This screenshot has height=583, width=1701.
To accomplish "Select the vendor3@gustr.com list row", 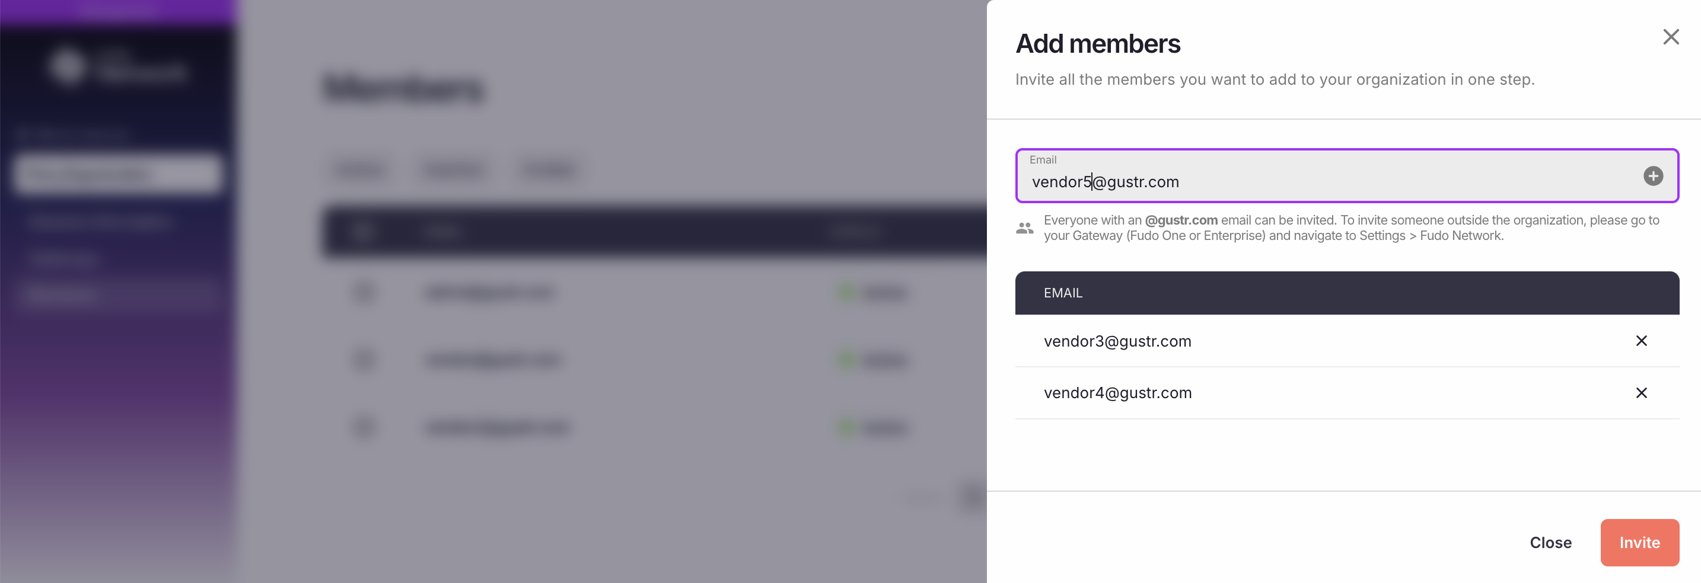I will click(x=1346, y=341).
